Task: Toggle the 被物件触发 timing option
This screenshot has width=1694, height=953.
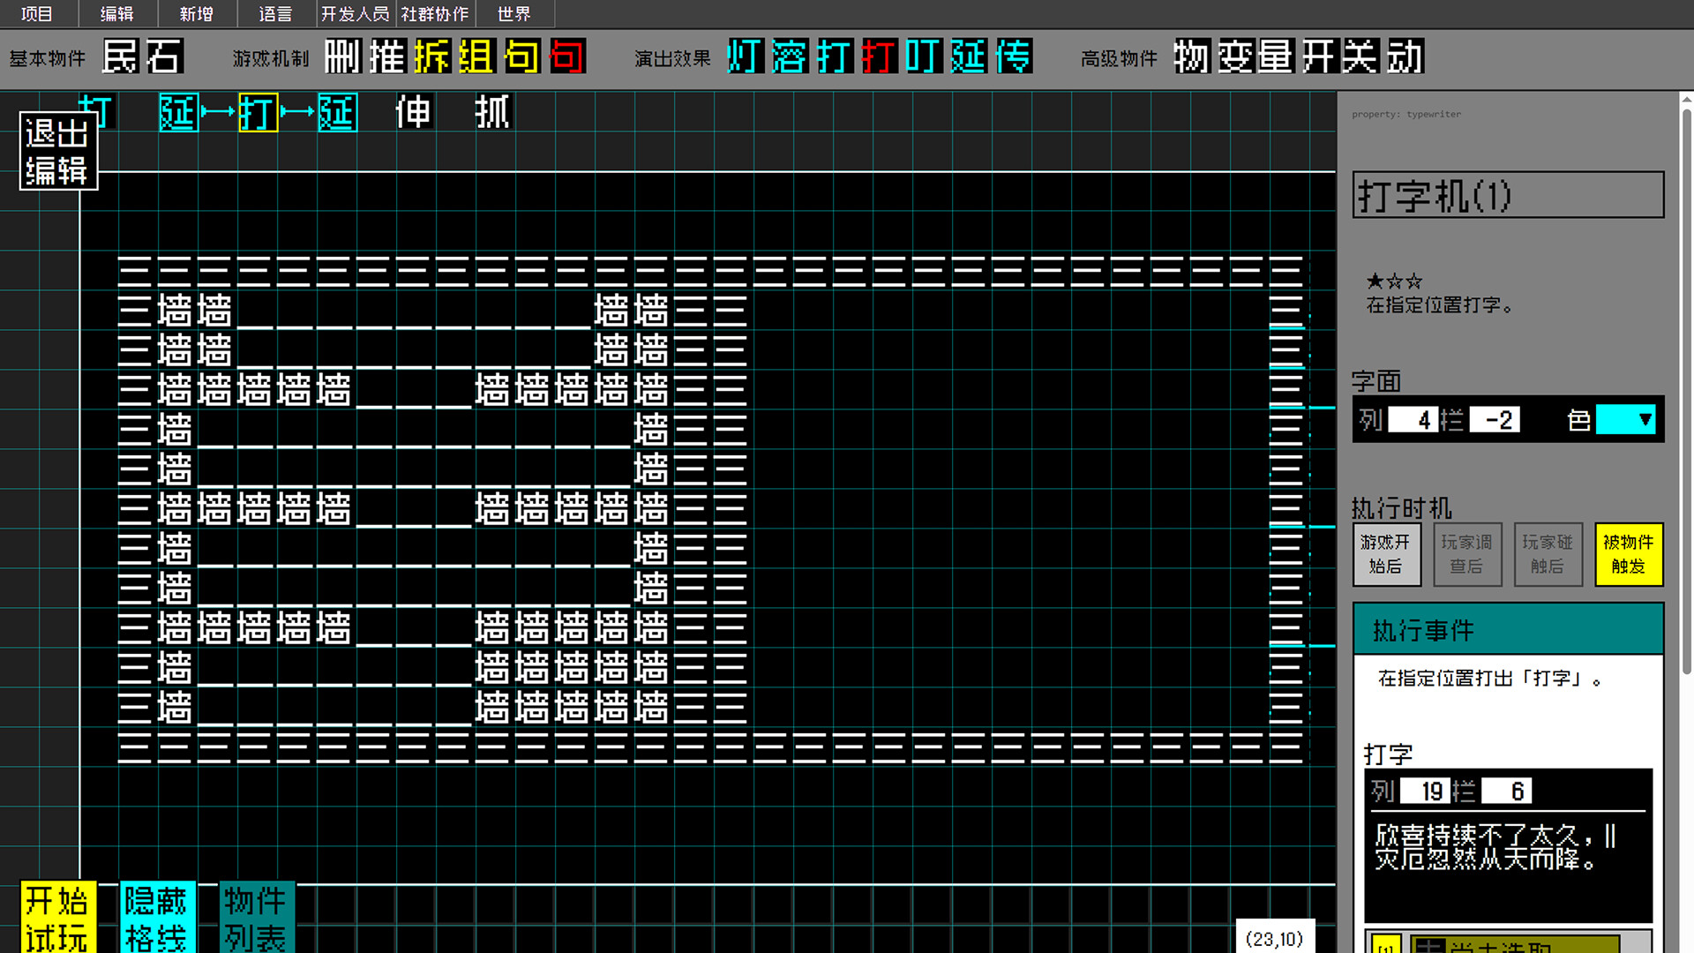Action: coord(1628,554)
